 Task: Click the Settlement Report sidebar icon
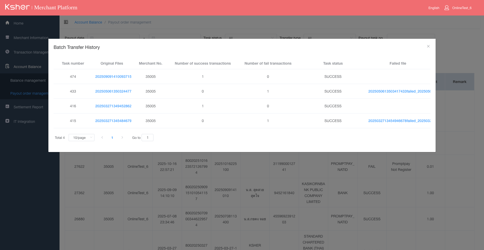pos(7,107)
